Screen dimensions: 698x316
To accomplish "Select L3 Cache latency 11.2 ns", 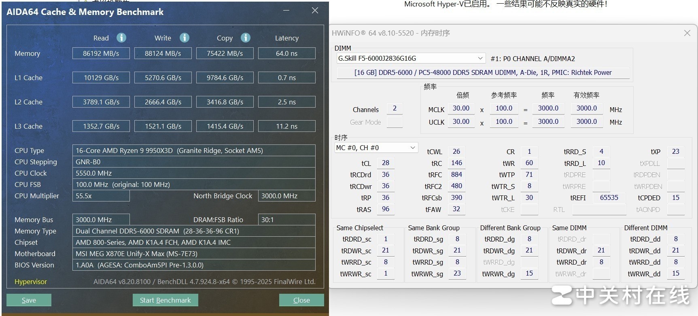I will (x=287, y=126).
